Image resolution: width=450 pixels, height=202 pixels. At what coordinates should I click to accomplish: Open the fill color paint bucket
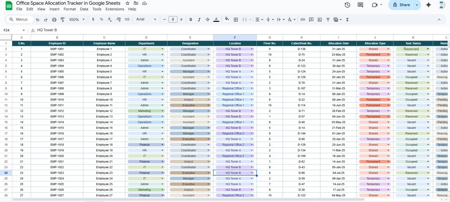pyautogui.click(x=227, y=20)
